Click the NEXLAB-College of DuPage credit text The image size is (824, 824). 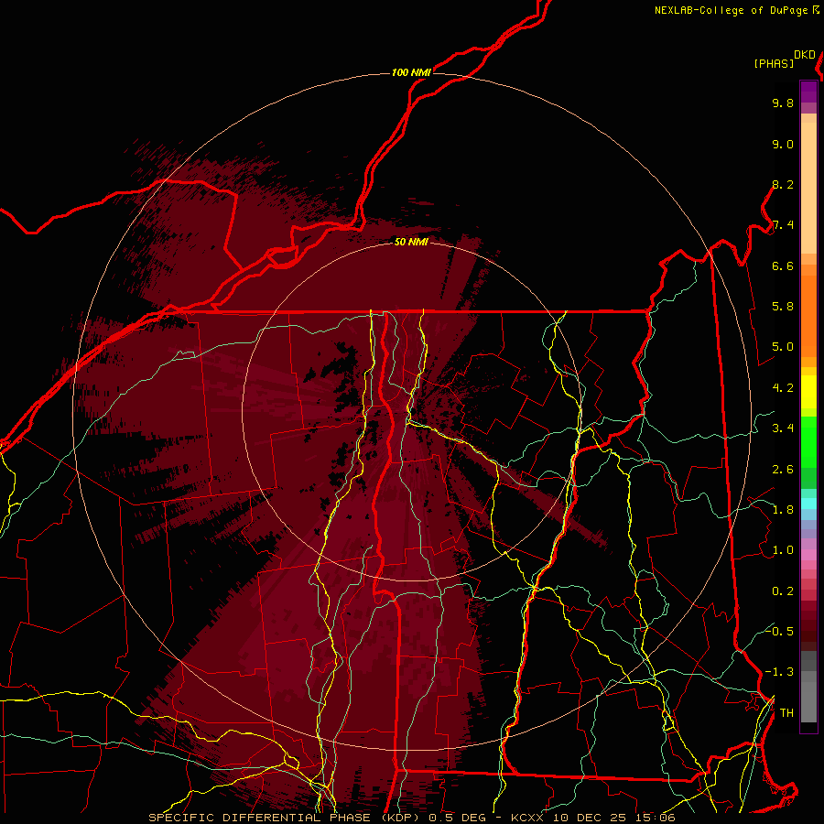click(731, 10)
